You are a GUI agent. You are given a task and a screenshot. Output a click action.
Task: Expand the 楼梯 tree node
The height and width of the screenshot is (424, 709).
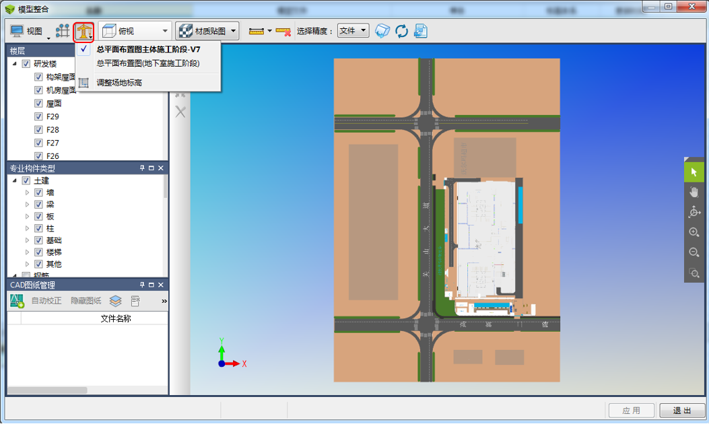pyautogui.click(x=27, y=252)
